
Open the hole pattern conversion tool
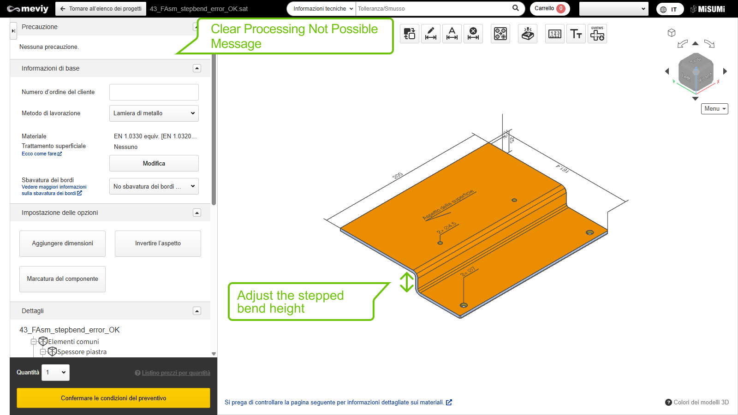pyautogui.click(x=500, y=34)
